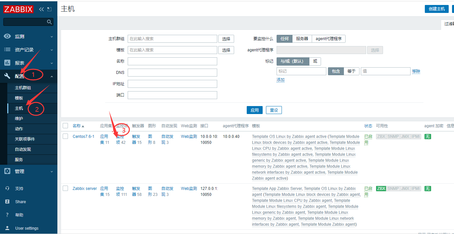Tick the checkbox for Centos7.6-1 host
Viewport: 454px width, 234px height.
(x=65, y=136)
